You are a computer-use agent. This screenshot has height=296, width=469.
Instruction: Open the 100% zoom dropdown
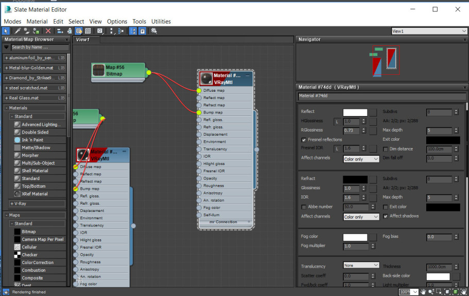coord(415,292)
